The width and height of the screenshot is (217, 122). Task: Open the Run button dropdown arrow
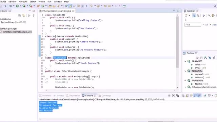pyautogui.click(x=20, y=6)
